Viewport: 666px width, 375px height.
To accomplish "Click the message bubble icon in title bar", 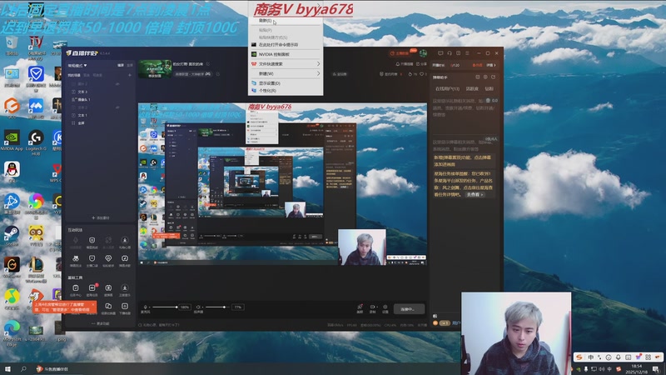I will tap(440, 53).
